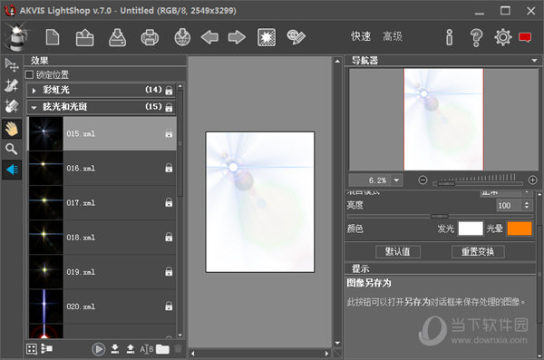Collapse the 眩光和光斑 effect group
544x360 pixels.
click(34, 107)
